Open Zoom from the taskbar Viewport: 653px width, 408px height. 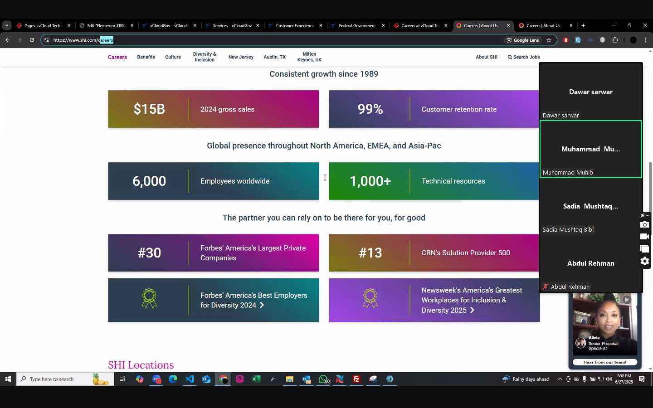[156, 379]
